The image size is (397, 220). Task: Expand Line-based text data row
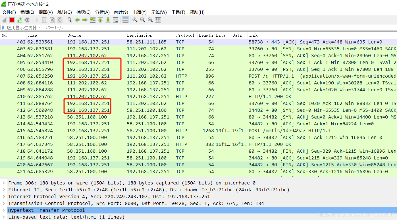(3, 217)
